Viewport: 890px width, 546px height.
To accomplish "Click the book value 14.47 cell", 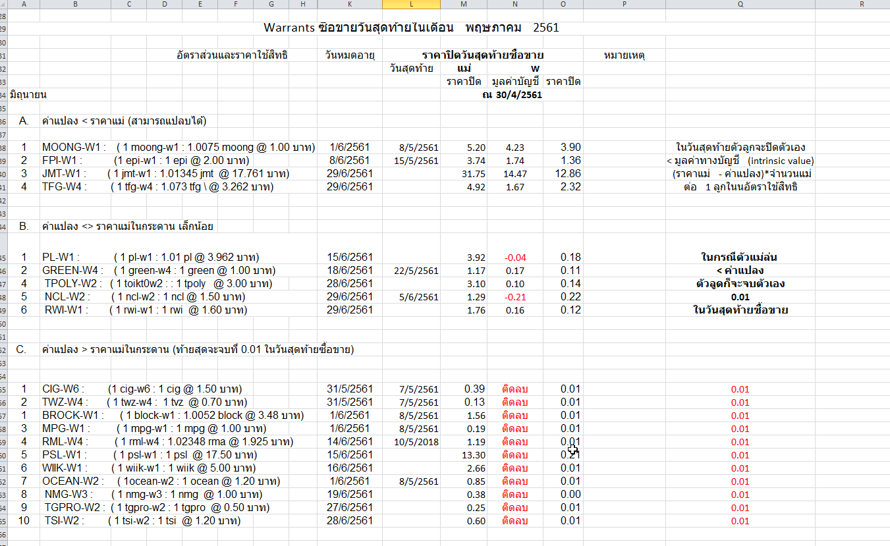I will pyautogui.click(x=514, y=174).
